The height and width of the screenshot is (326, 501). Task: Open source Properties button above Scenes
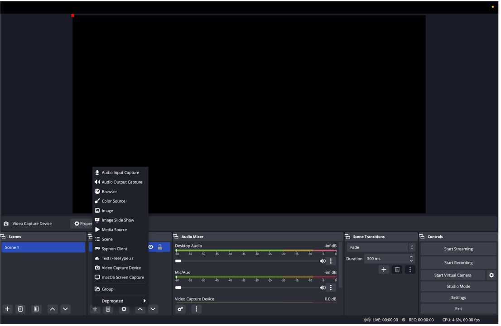pyautogui.click(x=82, y=225)
